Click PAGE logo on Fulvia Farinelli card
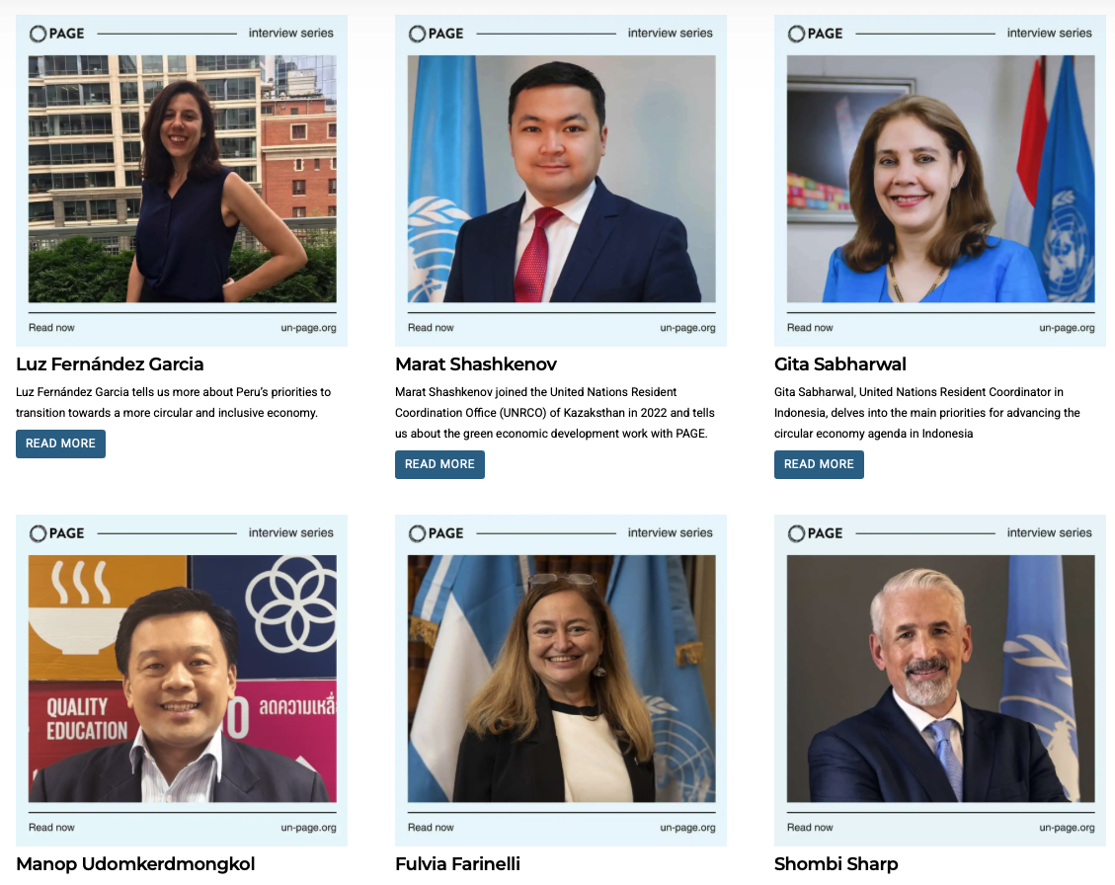This screenshot has height=885, width=1115. [x=436, y=533]
